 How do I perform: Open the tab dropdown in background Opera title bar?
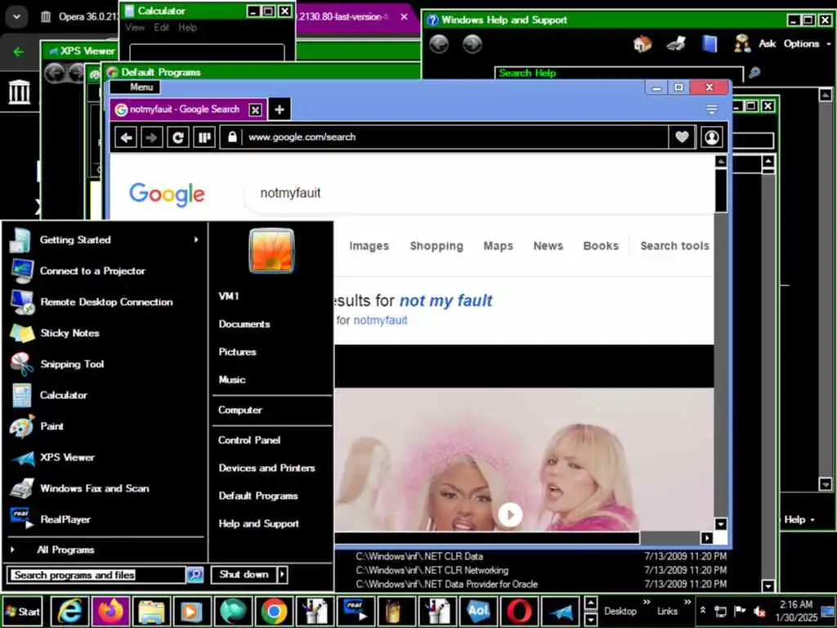pos(16,17)
